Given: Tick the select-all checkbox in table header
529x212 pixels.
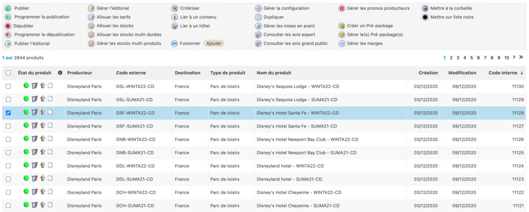Looking at the screenshot, I should click(x=8, y=73).
